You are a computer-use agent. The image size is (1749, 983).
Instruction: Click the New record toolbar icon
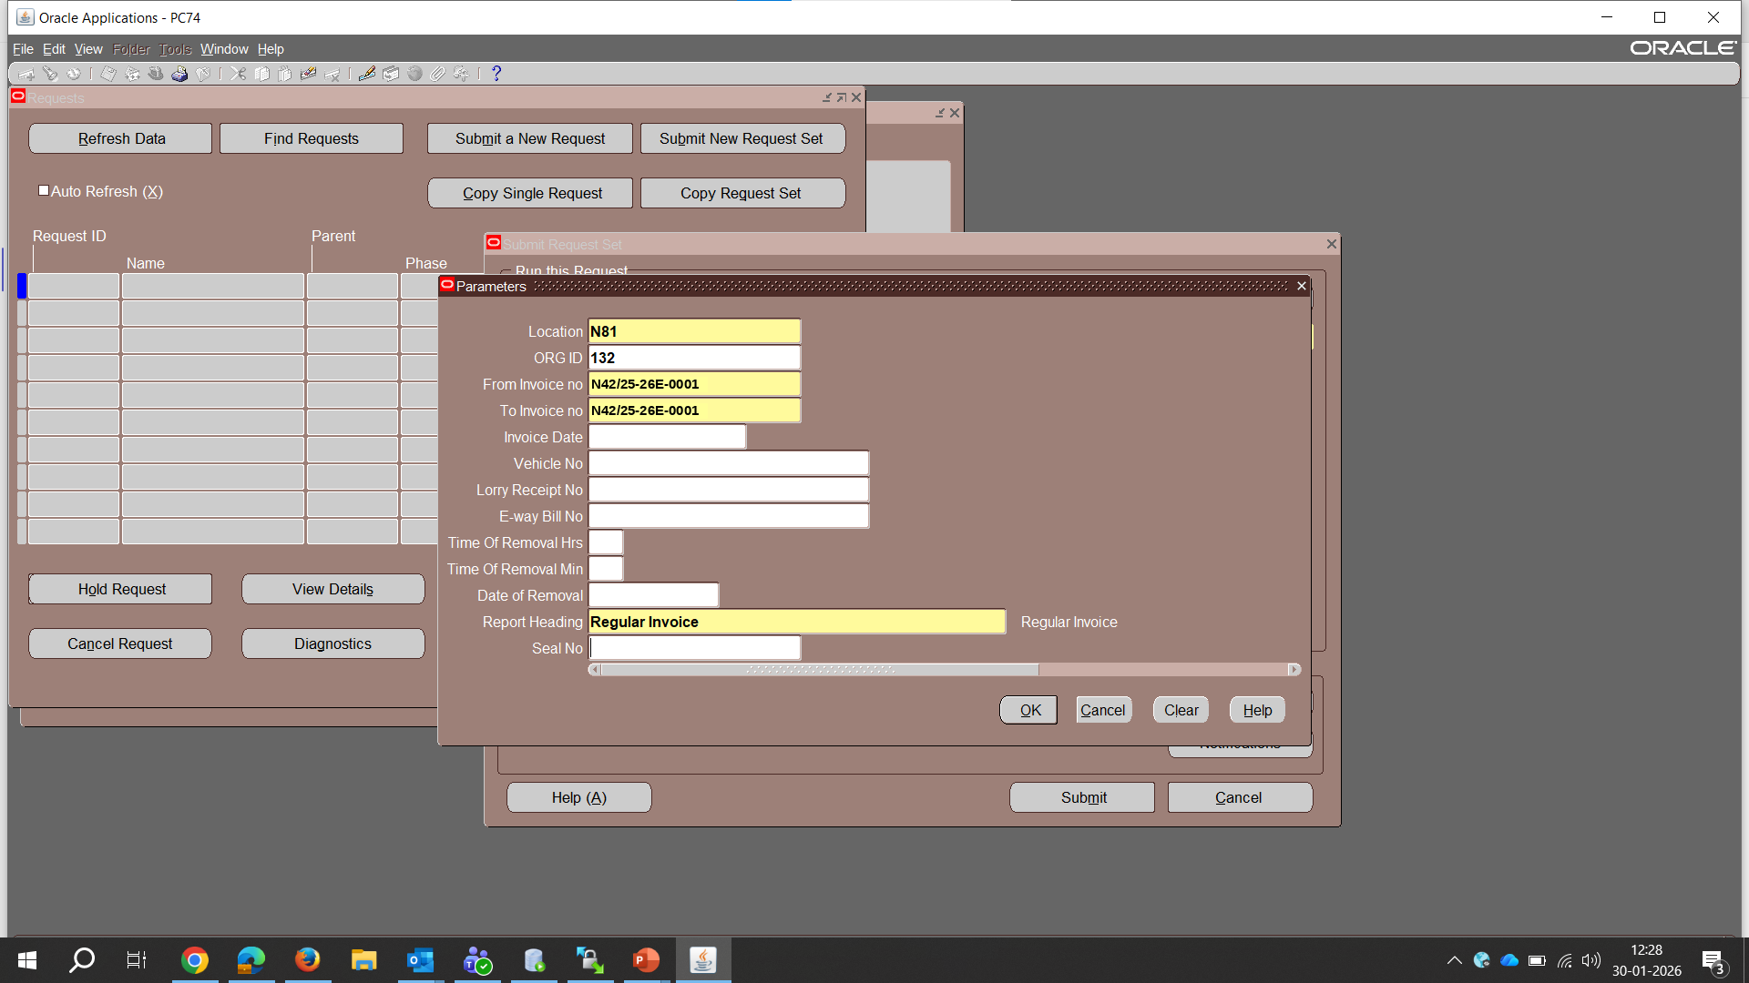coord(26,74)
